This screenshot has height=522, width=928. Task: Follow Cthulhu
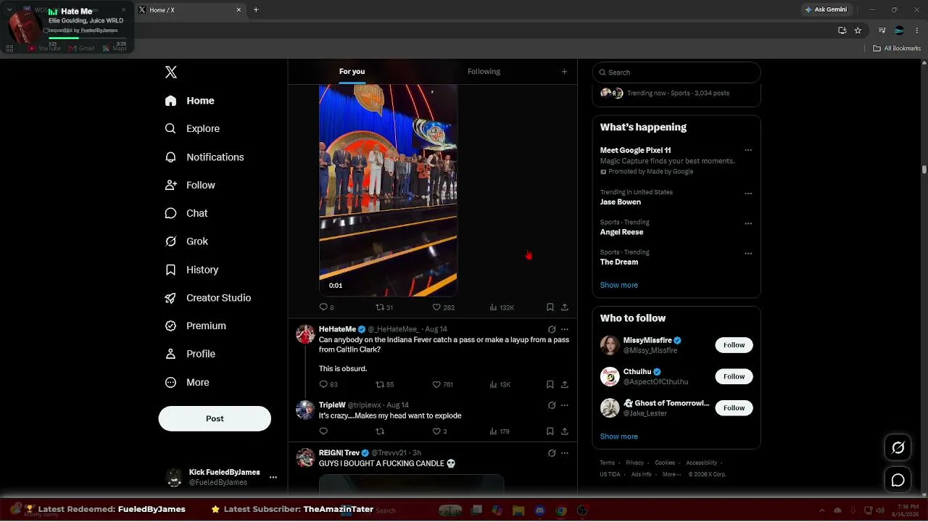pos(734,376)
